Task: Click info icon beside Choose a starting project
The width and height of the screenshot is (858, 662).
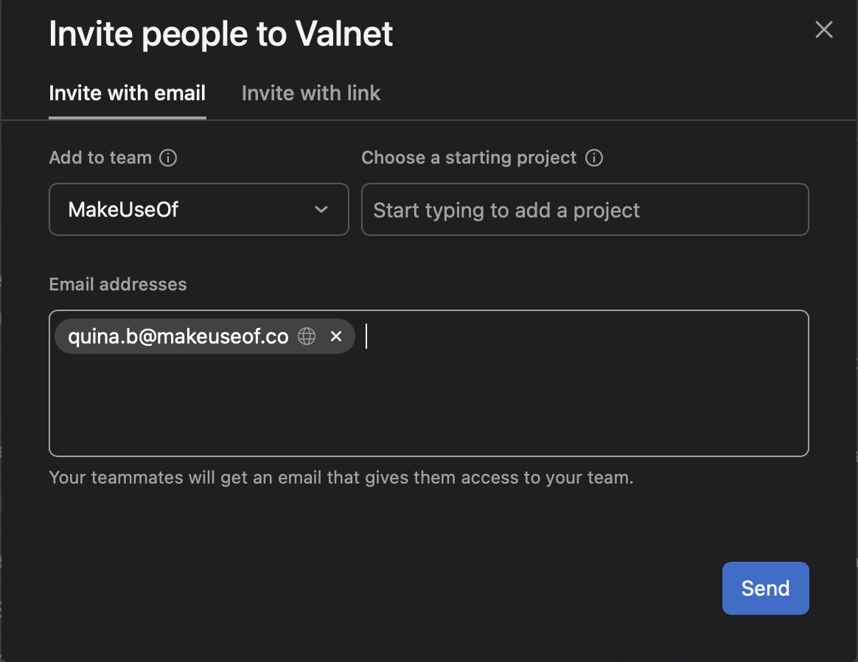Action: (593, 158)
